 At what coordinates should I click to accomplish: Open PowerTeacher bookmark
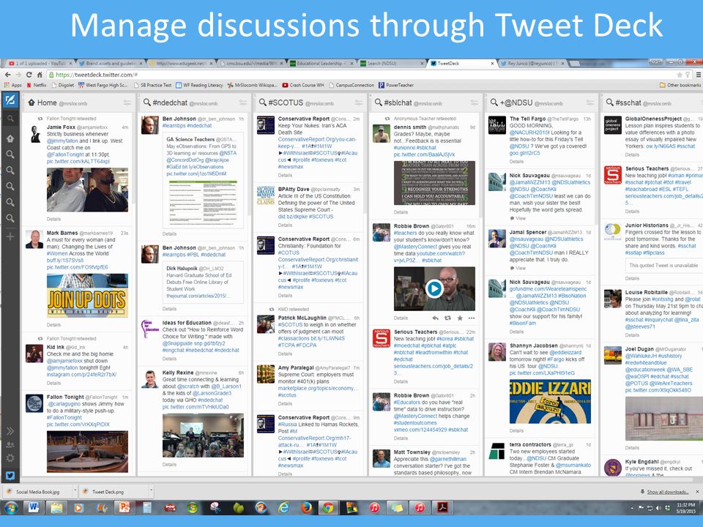click(x=396, y=85)
